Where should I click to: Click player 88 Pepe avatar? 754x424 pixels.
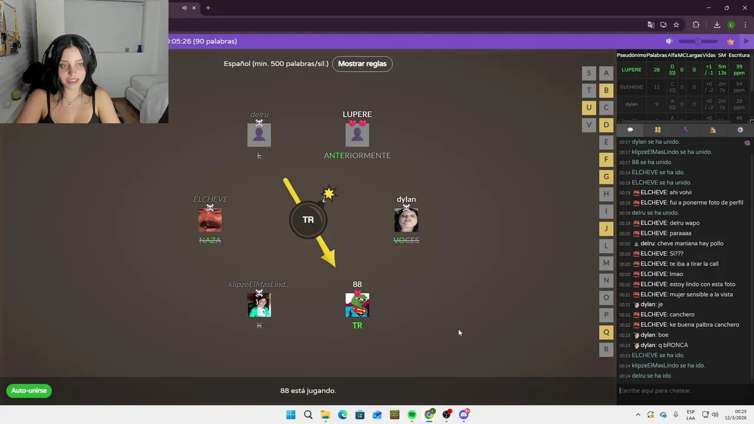tap(357, 305)
